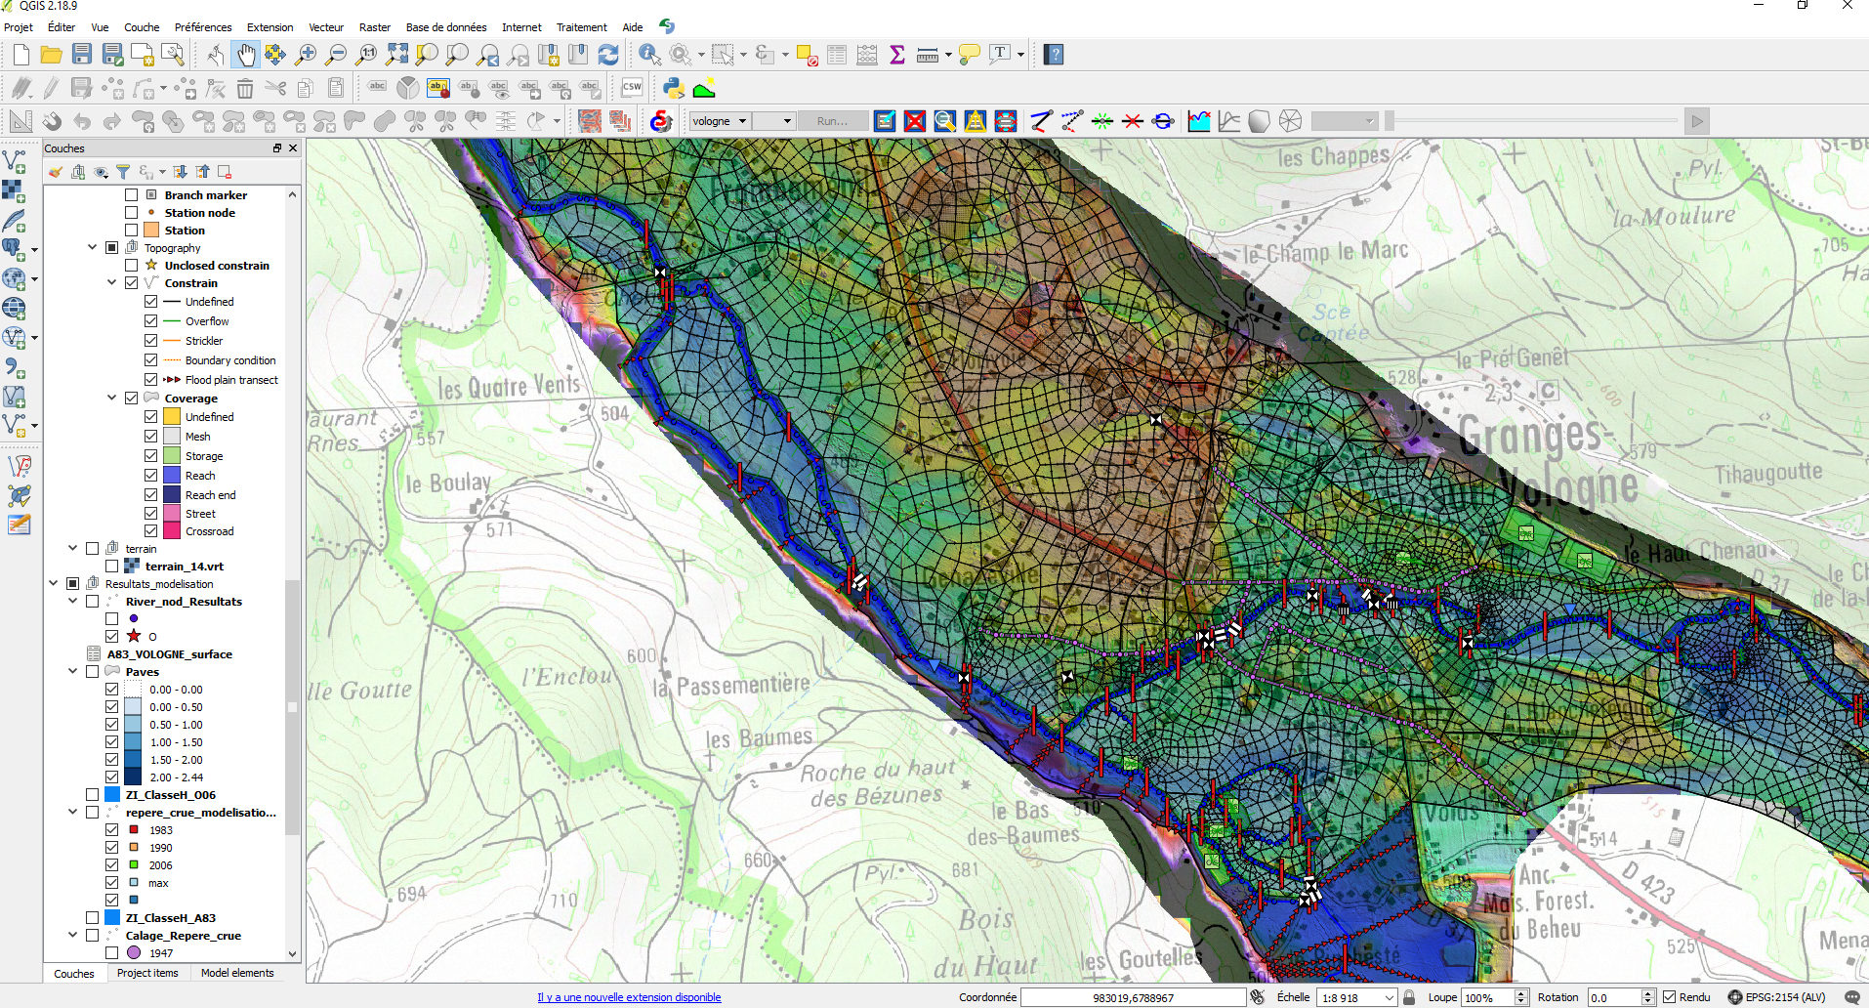
Task: Open the Vecteur menu
Action: pyautogui.click(x=326, y=27)
